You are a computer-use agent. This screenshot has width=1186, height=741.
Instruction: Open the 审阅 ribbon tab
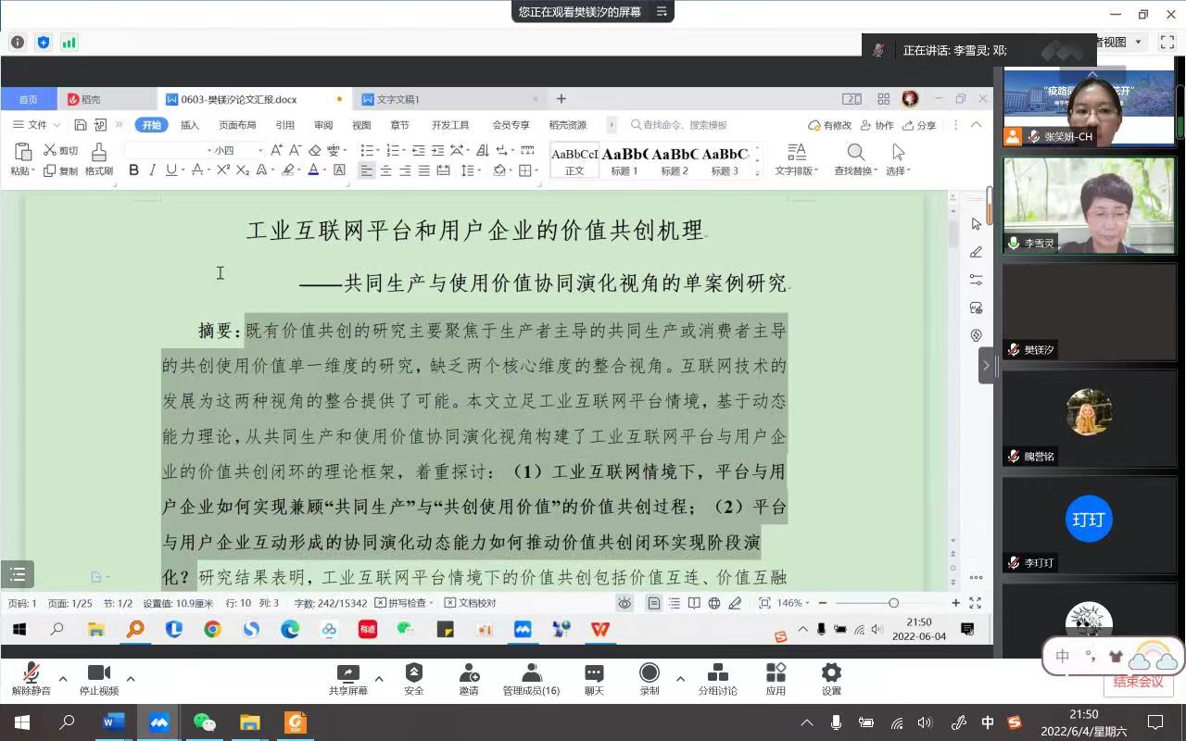322,125
